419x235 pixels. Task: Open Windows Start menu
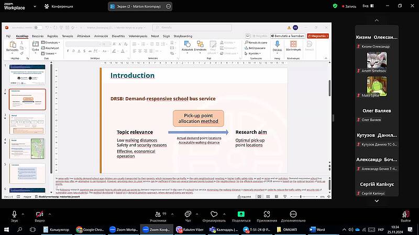coord(6,229)
